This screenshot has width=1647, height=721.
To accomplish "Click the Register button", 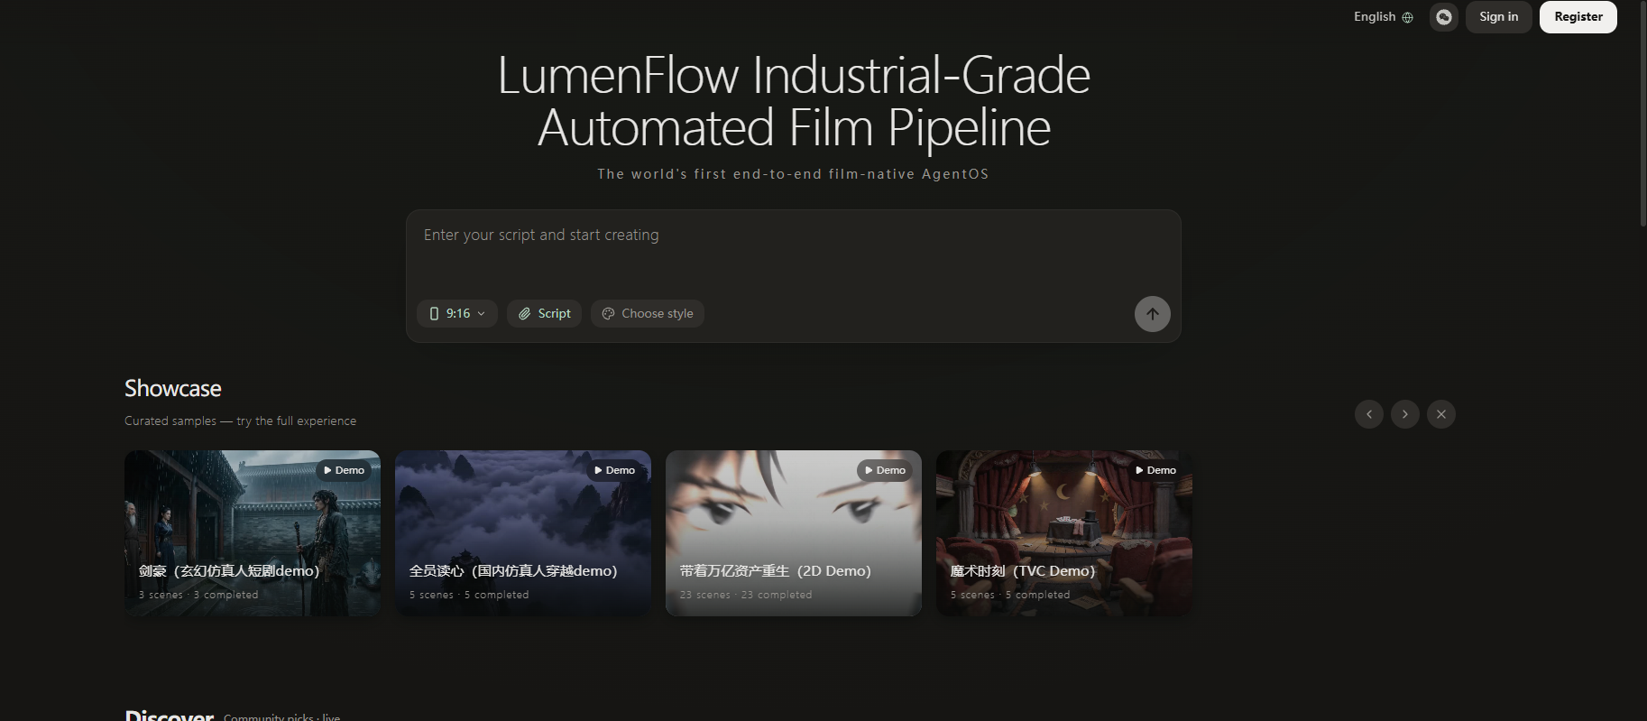I will [x=1578, y=17].
